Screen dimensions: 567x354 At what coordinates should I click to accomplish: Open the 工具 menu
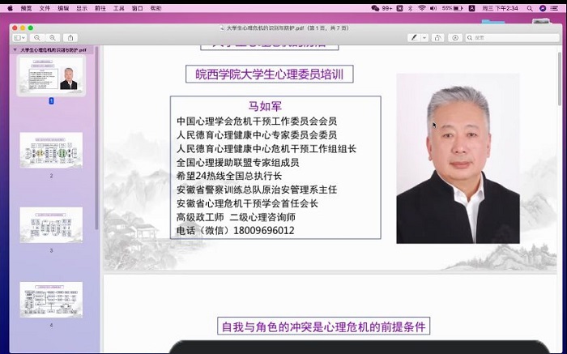pyautogui.click(x=119, y=7)
